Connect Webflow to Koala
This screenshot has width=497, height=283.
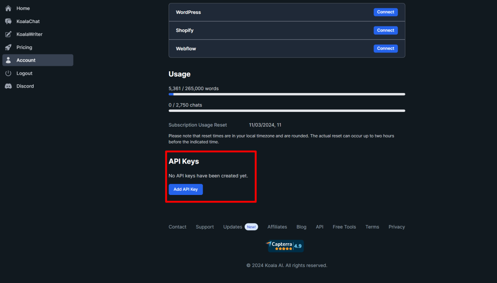(385, 48)
